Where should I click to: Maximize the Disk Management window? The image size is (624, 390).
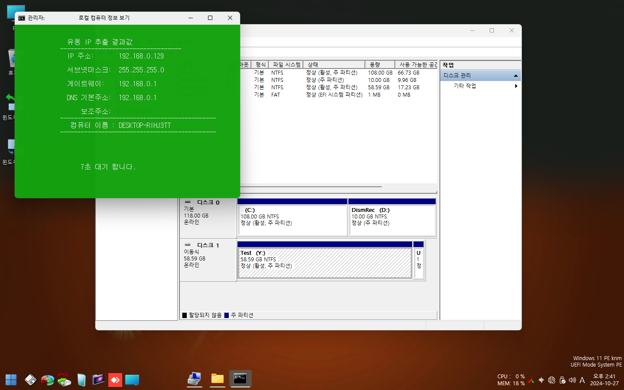click(492, 30)
